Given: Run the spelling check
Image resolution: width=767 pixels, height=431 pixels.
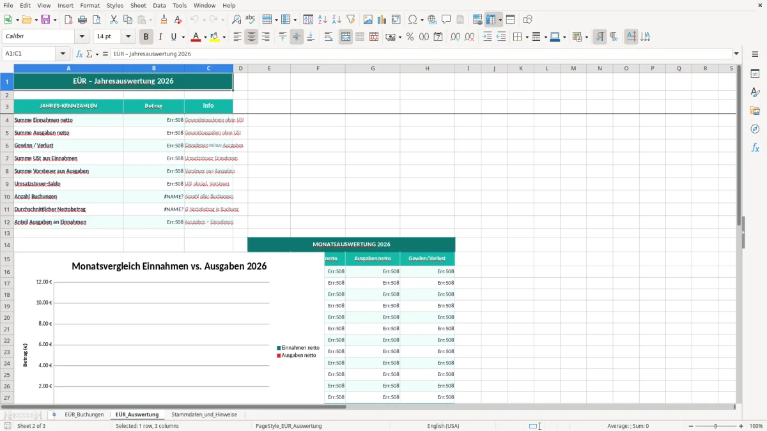Looking at the screenshot, I should [x=251, y=20].
